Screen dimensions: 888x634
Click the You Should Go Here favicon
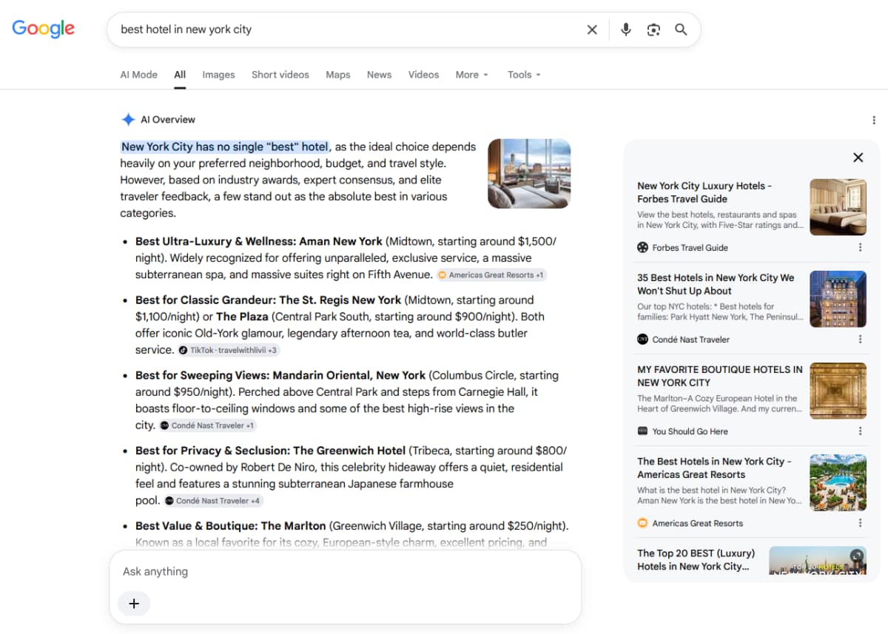pos(642,431)
